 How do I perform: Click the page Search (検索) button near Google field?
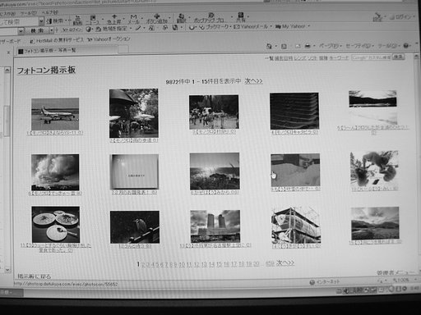398,57
